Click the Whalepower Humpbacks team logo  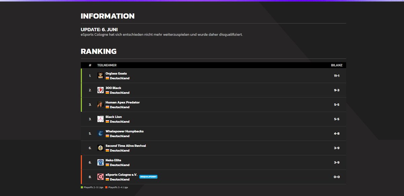tap(100, 133)
